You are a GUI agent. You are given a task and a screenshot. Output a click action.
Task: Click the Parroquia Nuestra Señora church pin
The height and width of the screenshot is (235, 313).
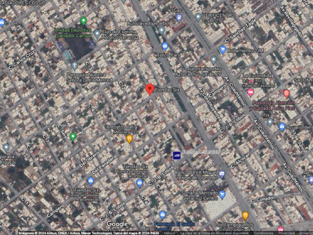click(75, 66)
